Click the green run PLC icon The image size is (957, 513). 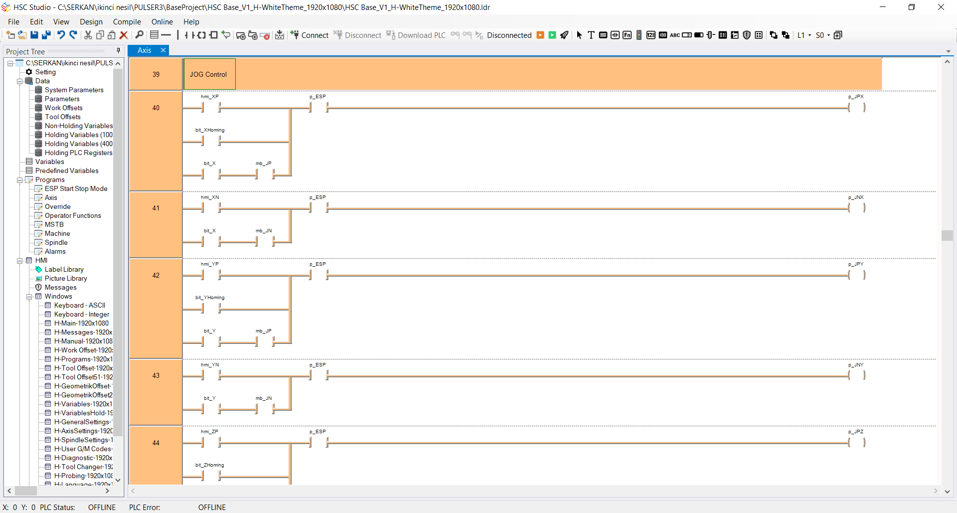[x=552, y=35]
